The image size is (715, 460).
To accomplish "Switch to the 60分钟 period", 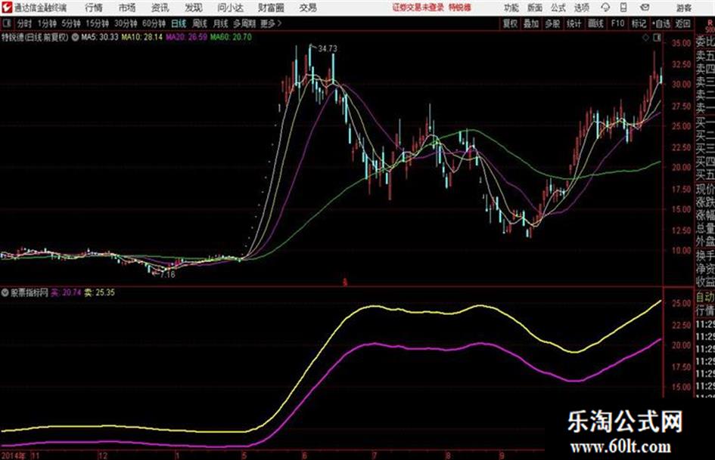I will 154,23.
